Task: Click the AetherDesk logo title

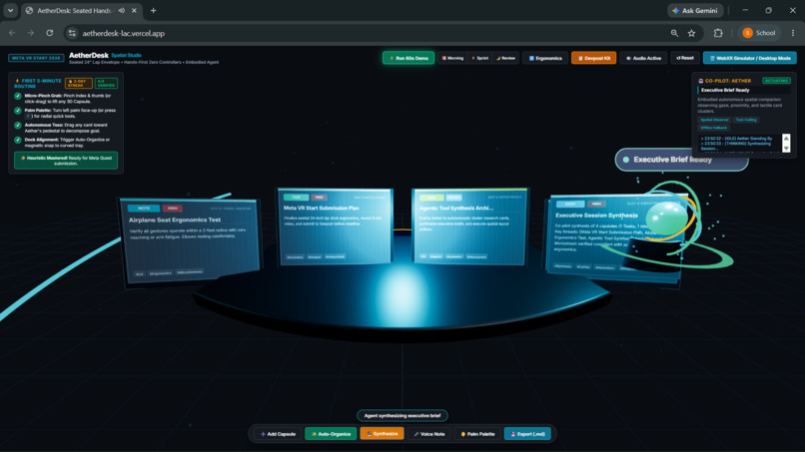Action: (x=89, y=56)
